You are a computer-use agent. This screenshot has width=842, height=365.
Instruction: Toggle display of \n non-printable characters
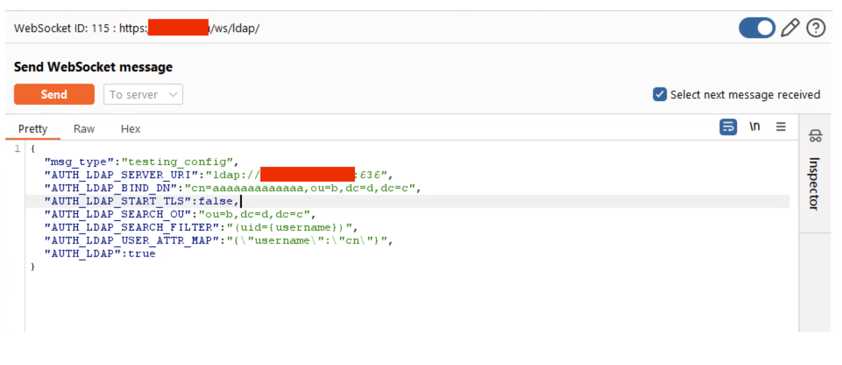click(755, 127)
